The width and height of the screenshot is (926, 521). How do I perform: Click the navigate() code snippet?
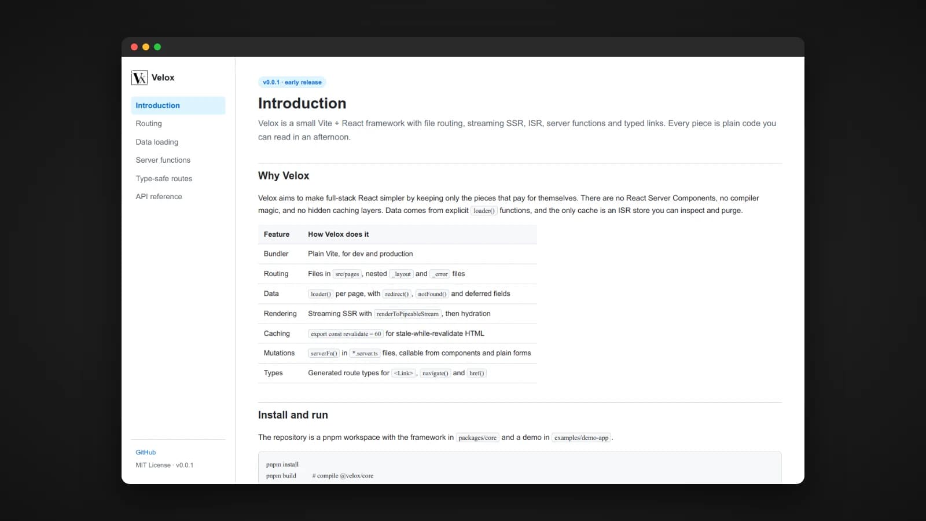pos(435,373)
